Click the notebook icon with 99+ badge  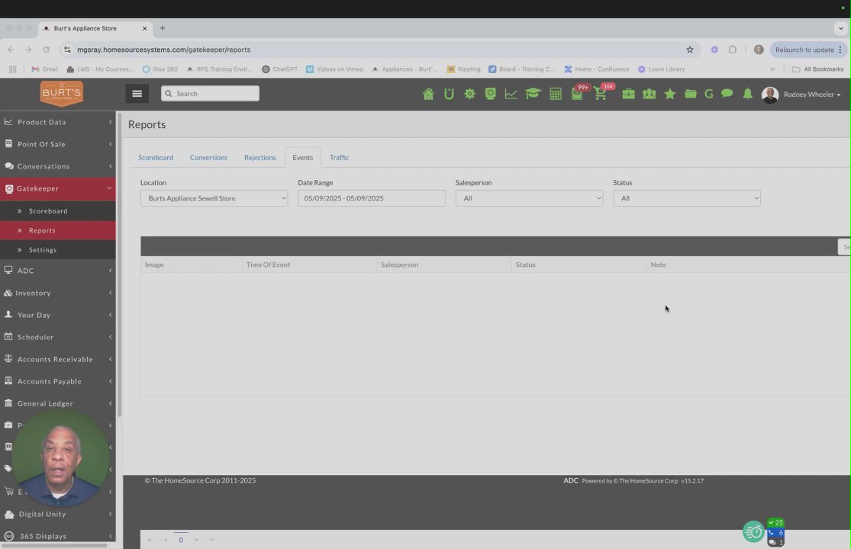[x=578, y=94]
